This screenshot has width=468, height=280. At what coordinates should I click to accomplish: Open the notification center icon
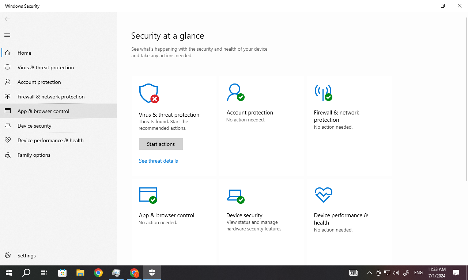coord(456,273)
